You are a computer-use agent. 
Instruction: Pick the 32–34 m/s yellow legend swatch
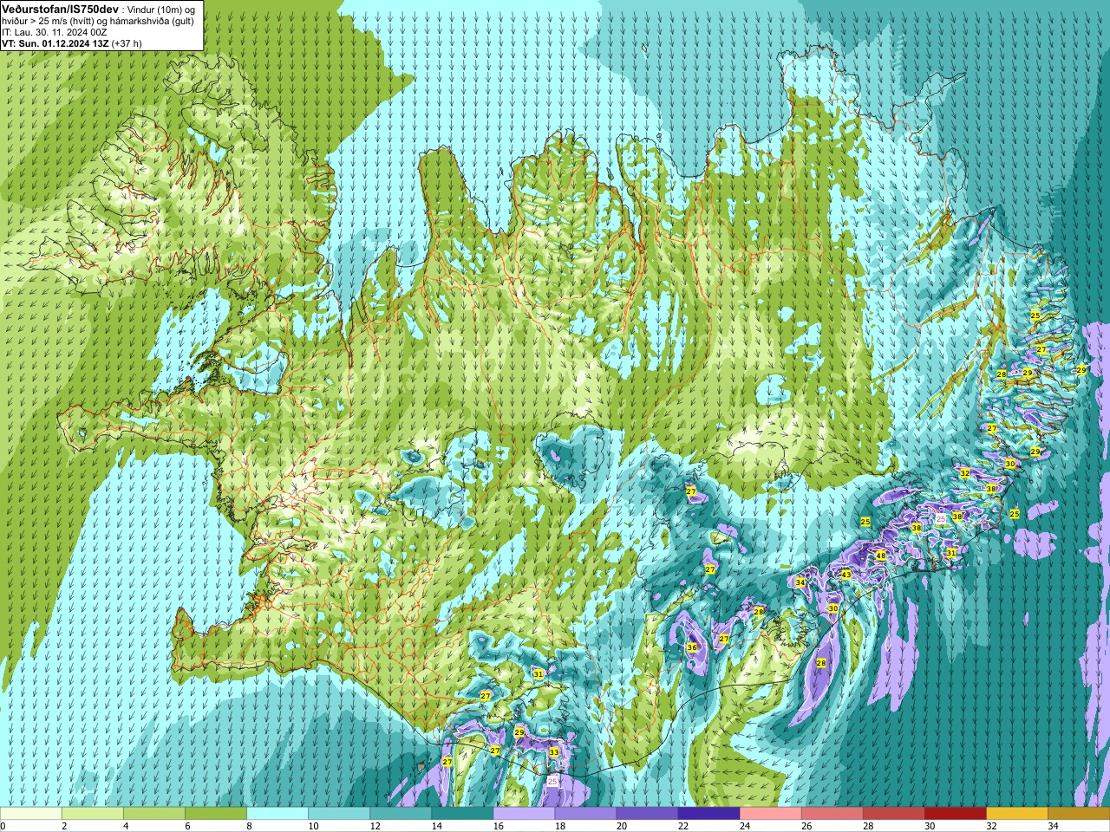point(1016,814)
